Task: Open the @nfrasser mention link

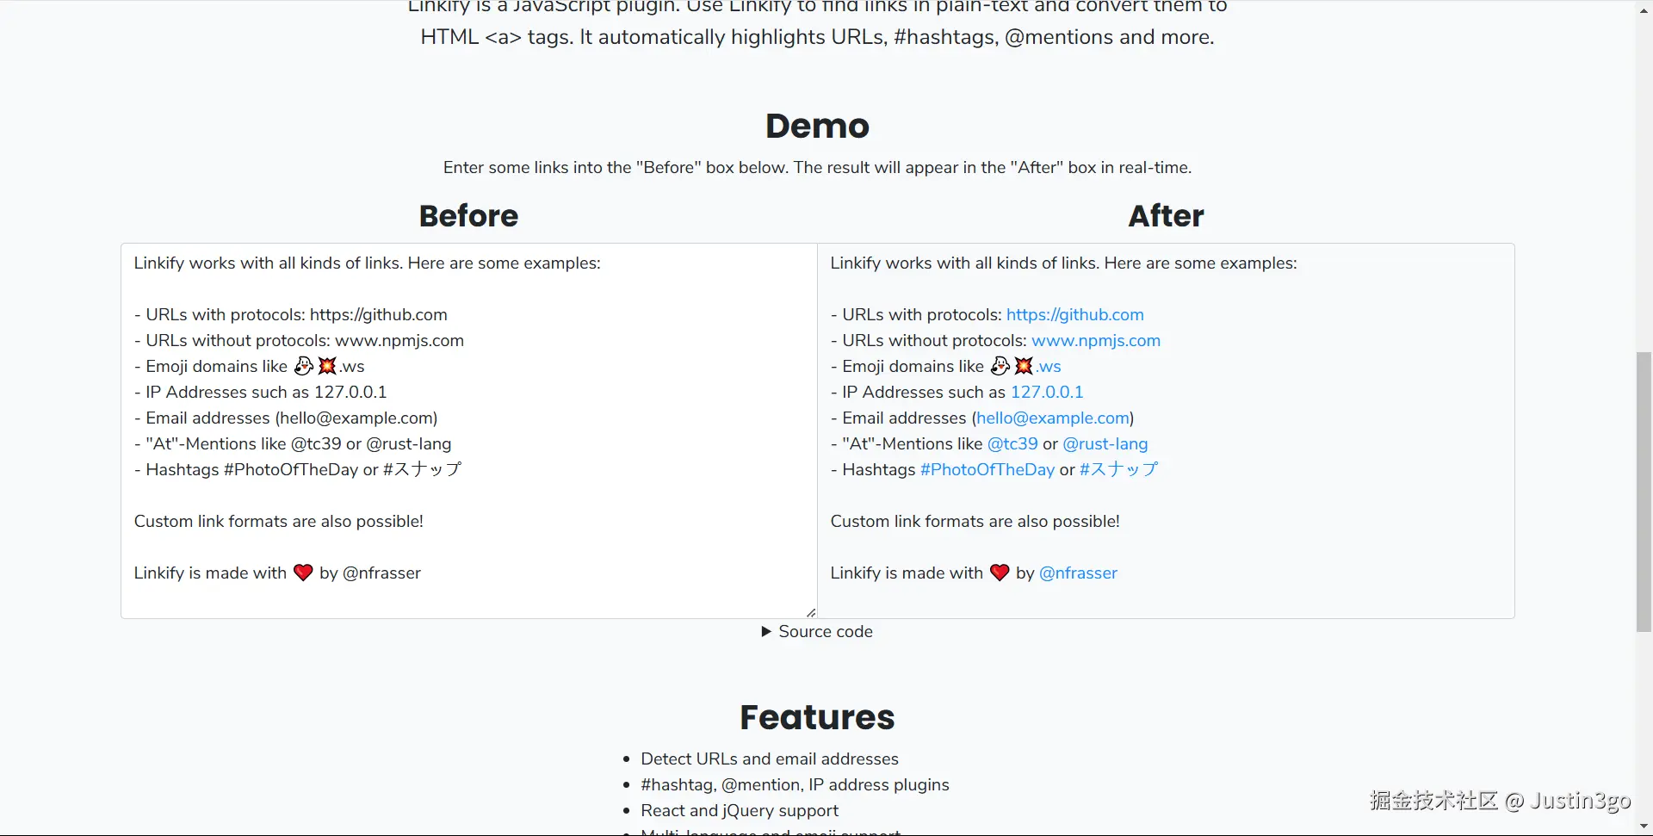Action: pos(1078,573)
